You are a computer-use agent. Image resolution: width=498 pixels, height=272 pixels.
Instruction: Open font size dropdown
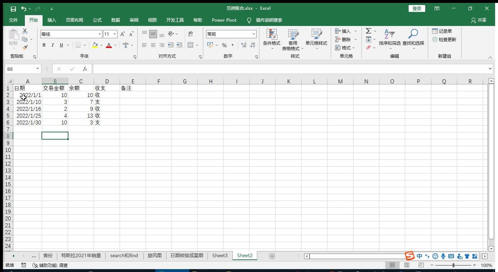pyautogui.click(x=115, y=34)
